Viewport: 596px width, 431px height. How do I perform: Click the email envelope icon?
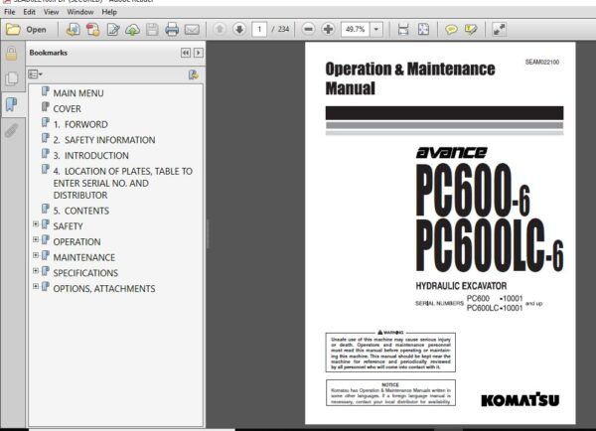point(192,29)
